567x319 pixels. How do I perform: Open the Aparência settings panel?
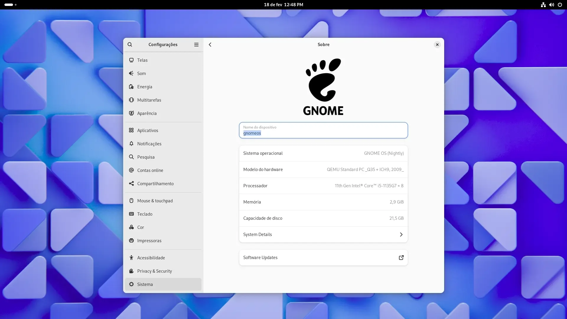163,113
